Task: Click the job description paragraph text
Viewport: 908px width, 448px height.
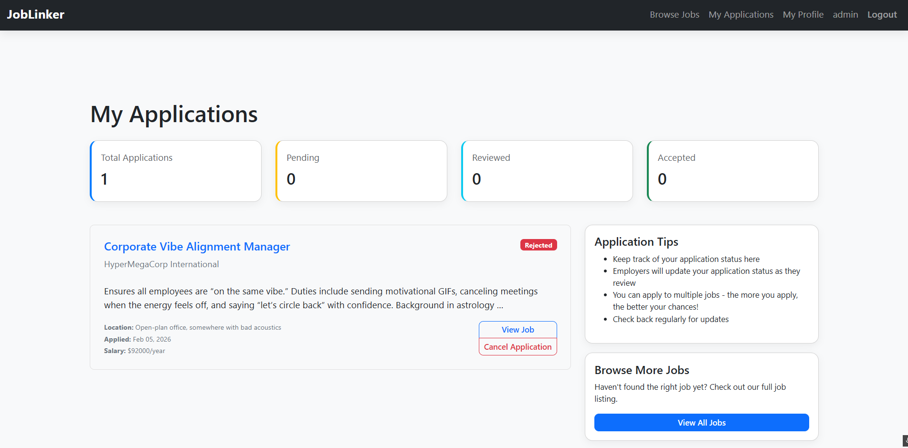Action: coord(321,298)
